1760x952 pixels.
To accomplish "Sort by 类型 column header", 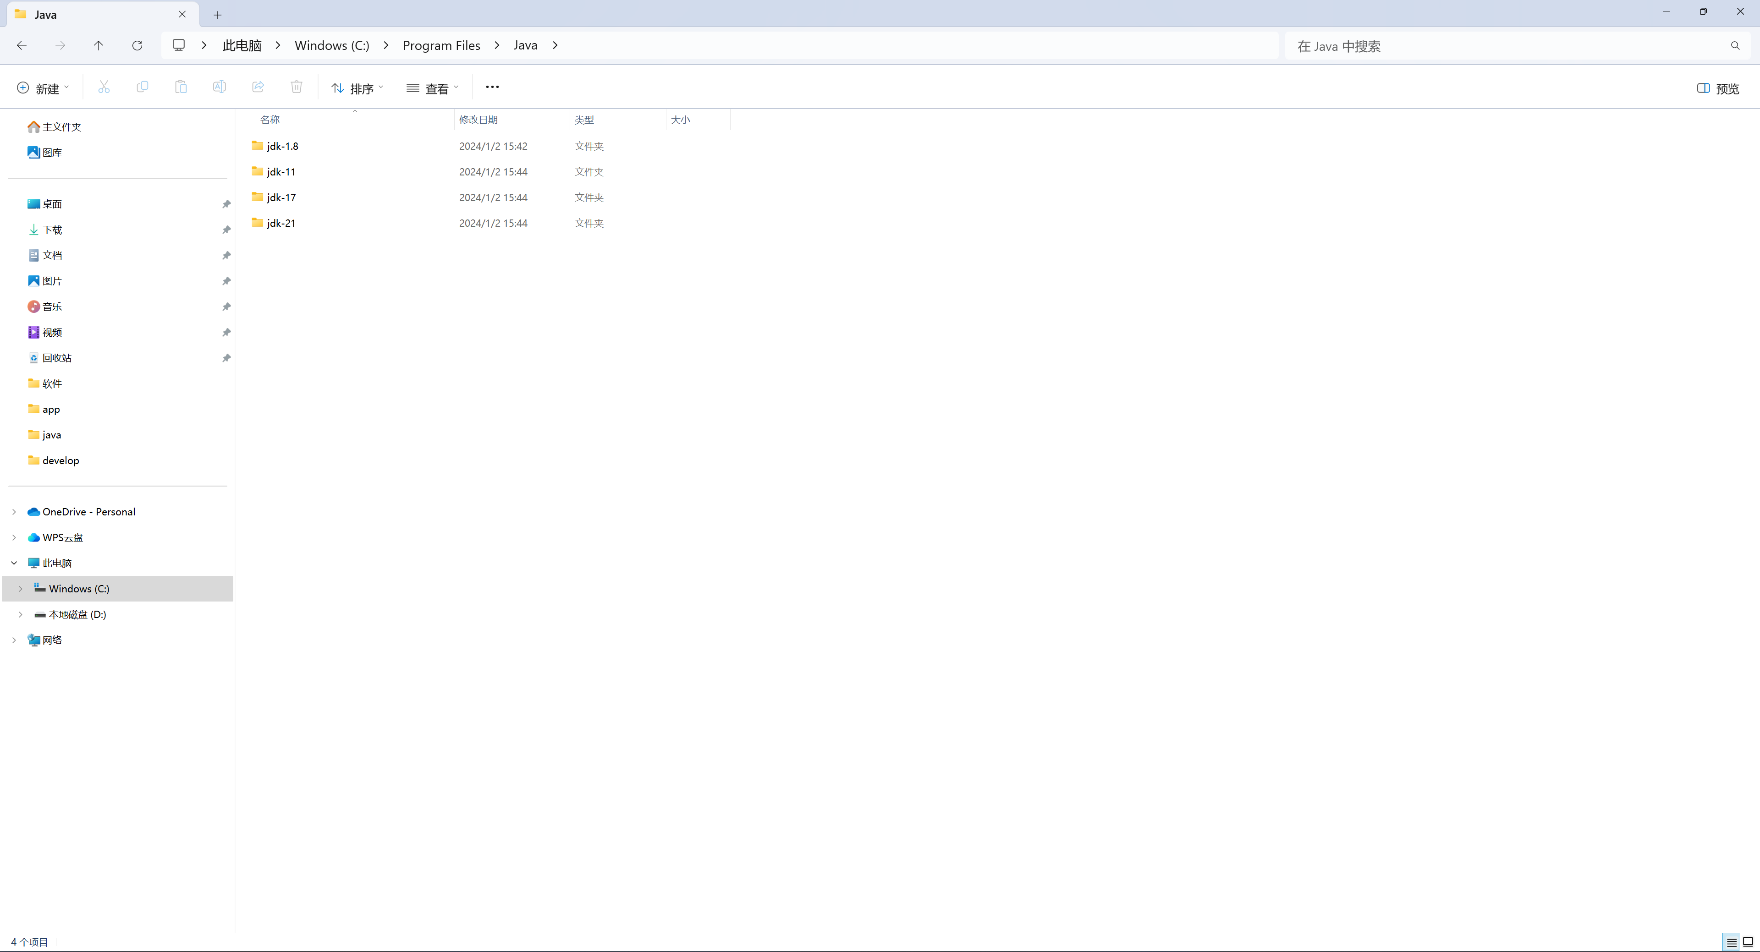I will coord(584,120).
